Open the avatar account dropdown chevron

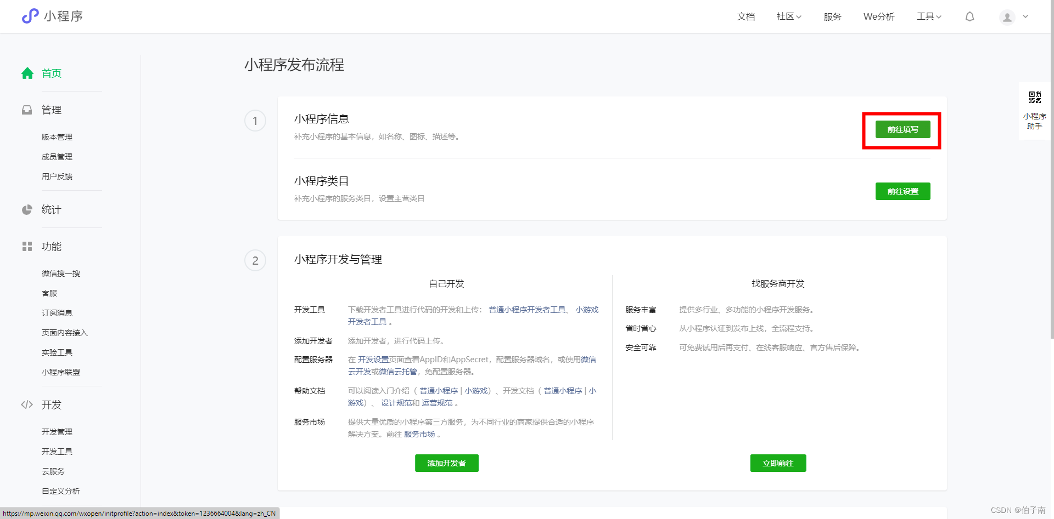(1024, 17)
